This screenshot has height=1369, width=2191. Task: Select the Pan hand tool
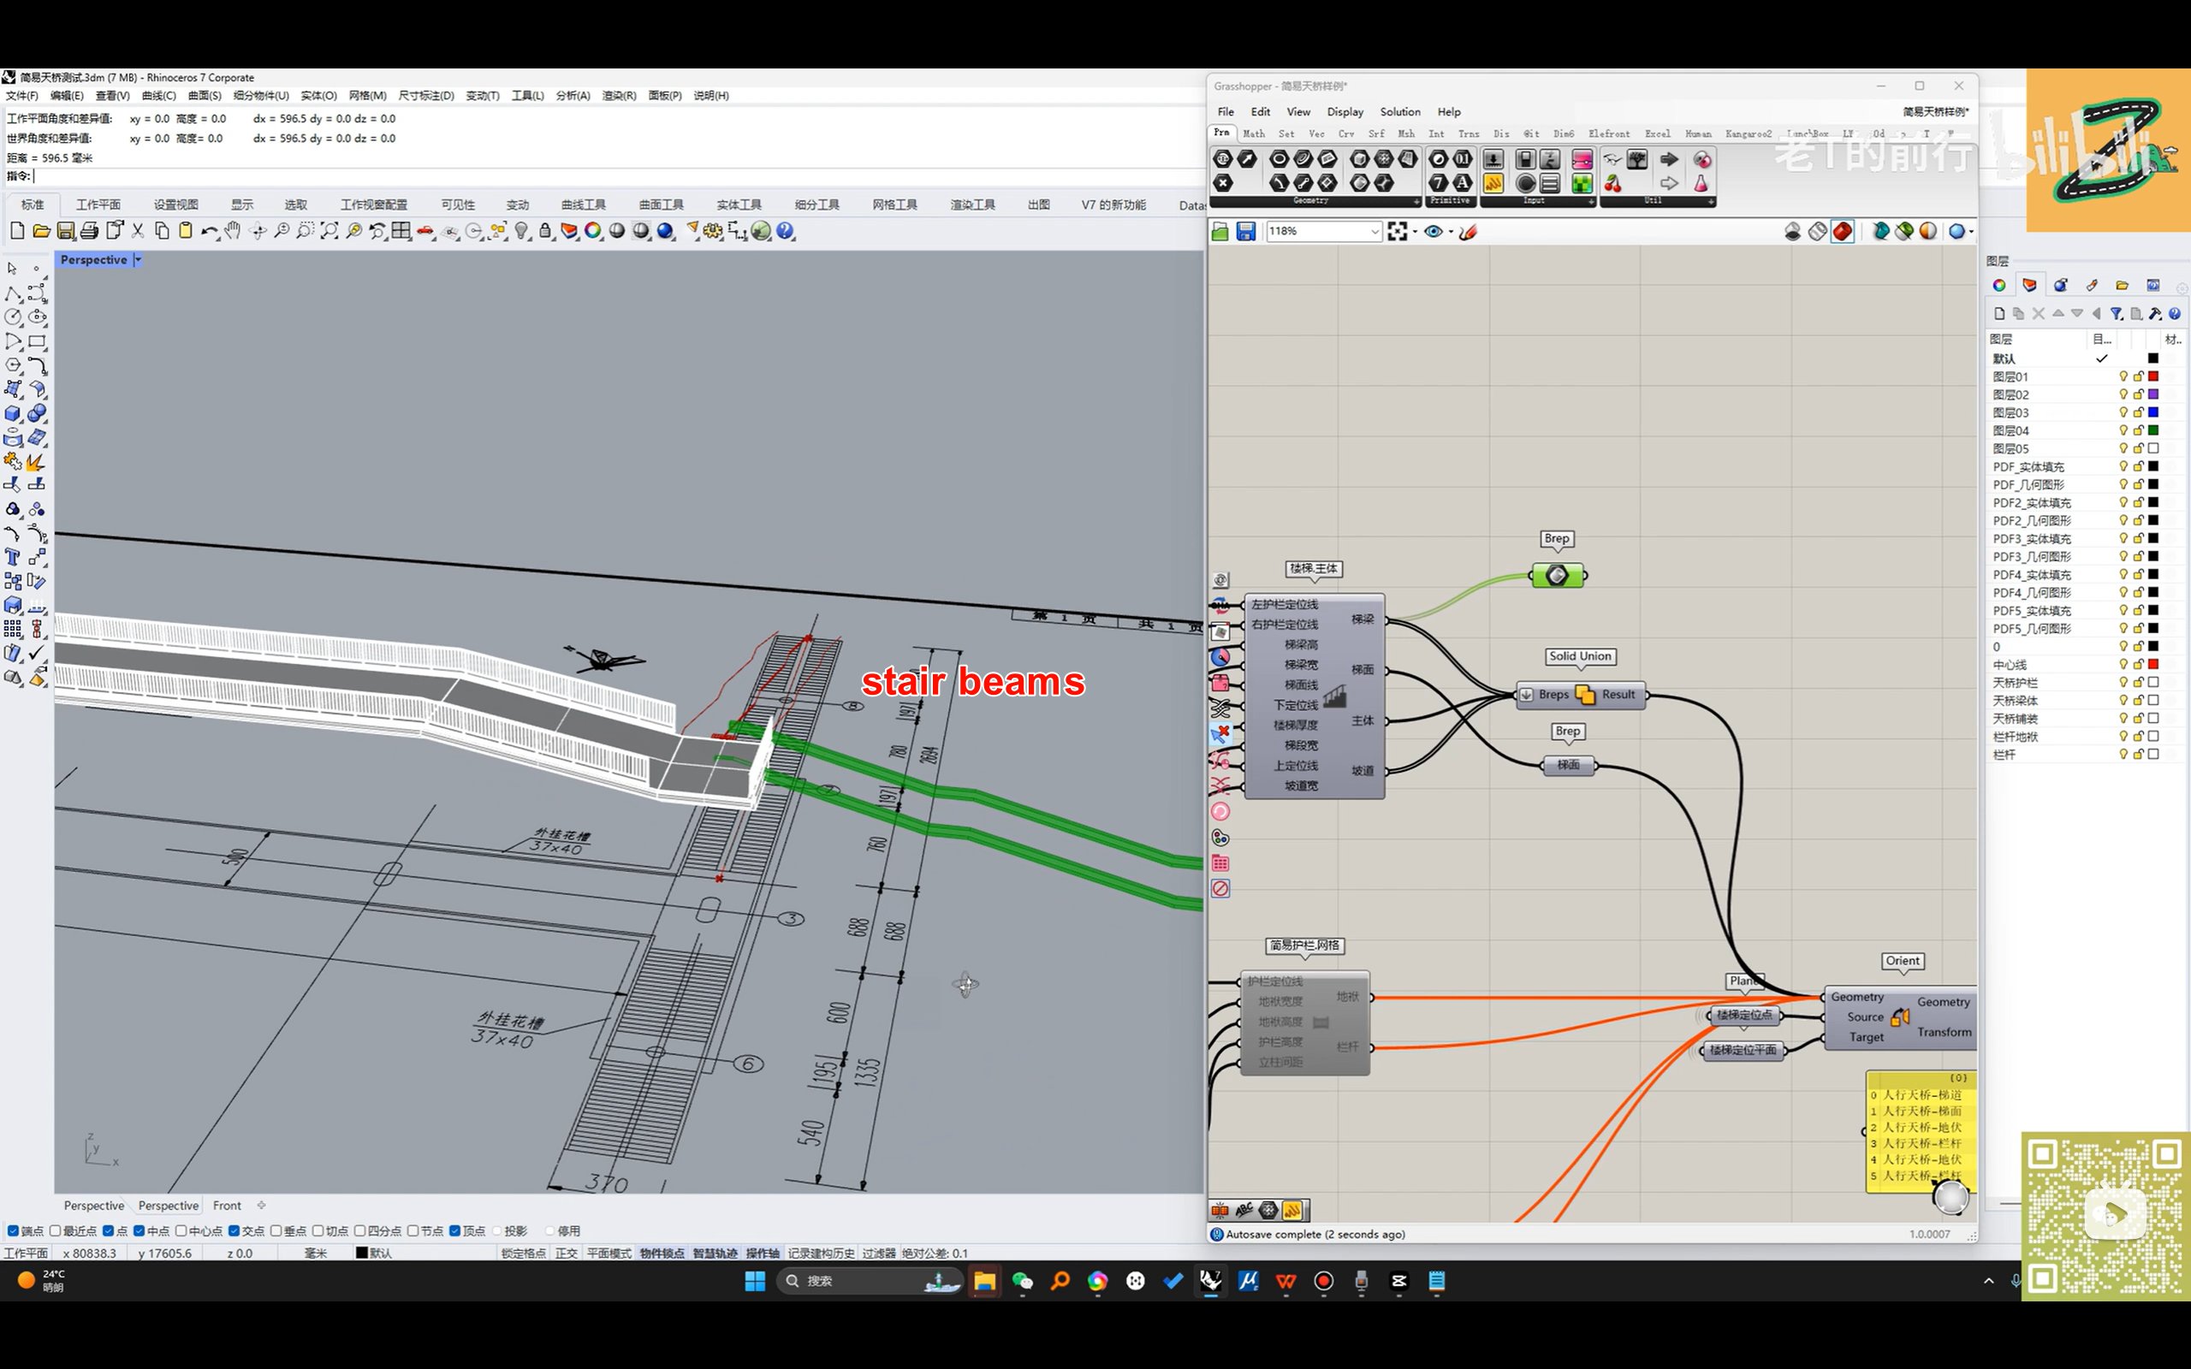point(233,231)
